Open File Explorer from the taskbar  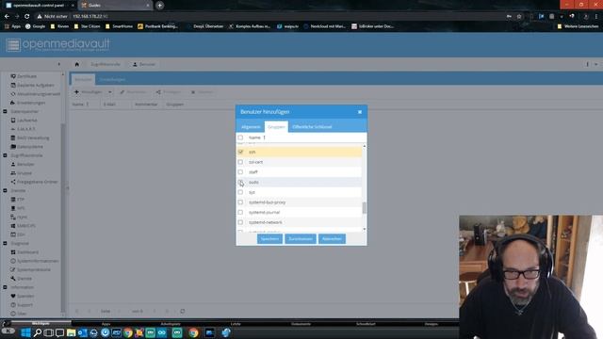tap(72, 332)
